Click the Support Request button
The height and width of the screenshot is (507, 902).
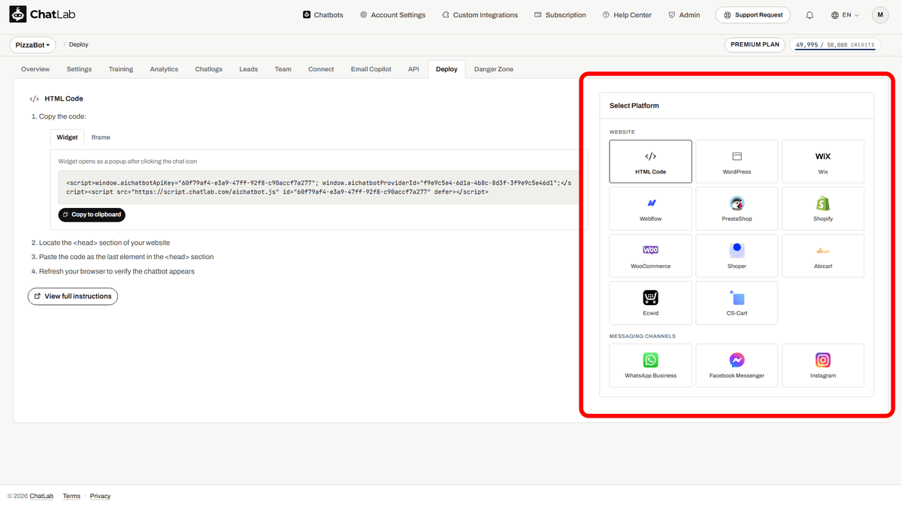click(x=753, y=15)
